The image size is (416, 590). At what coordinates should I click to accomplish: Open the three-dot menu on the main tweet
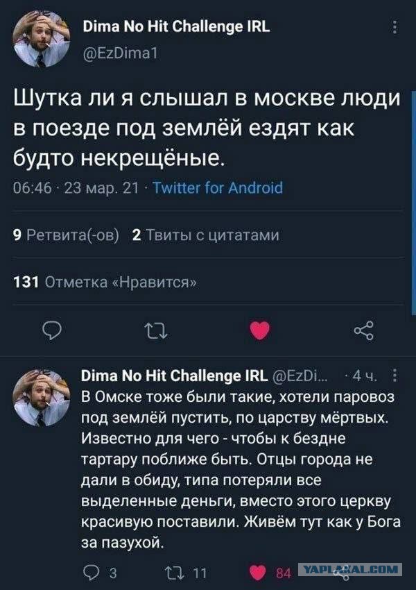pos(395,28)
